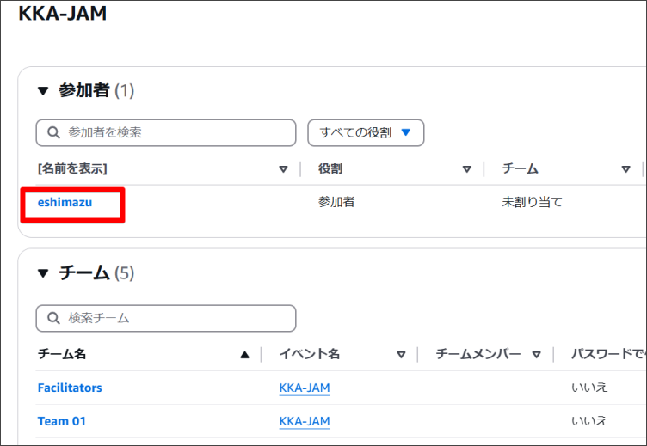Open KKA-JAM event link for Team 01
Image resolution: width=647 pixels, height=446 pixels.
click(x=305, y=421)
